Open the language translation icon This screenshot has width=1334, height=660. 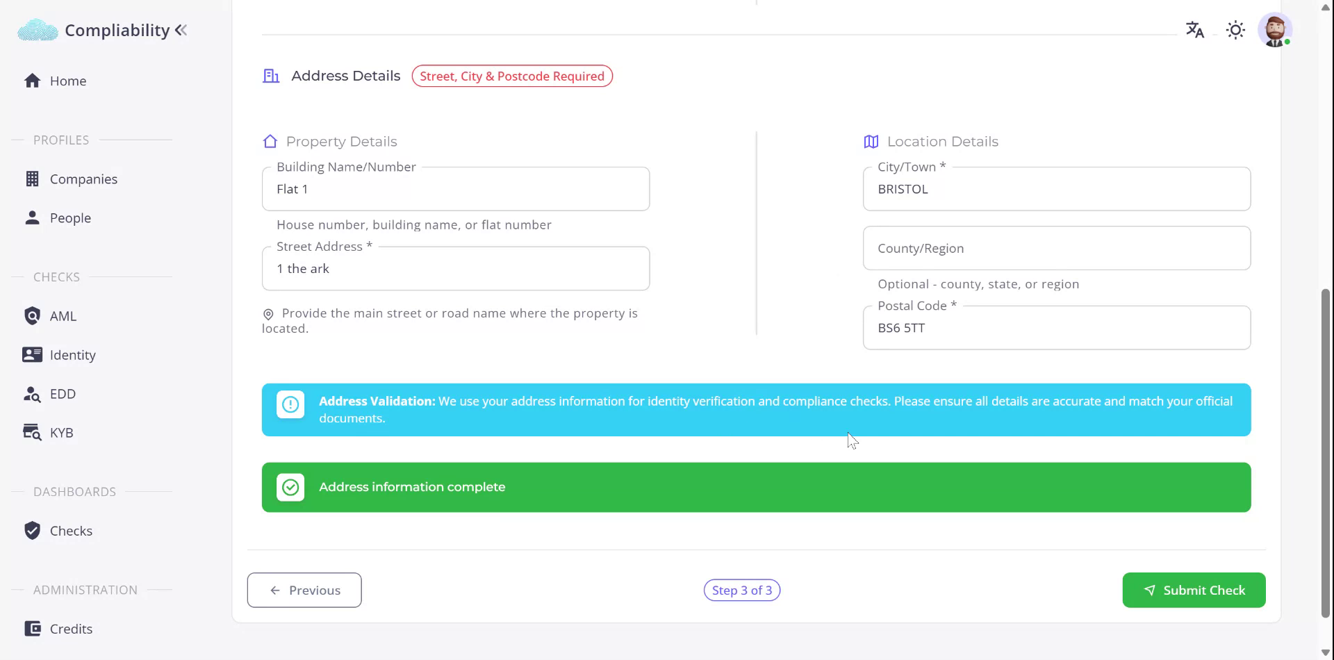point(1194,30)
